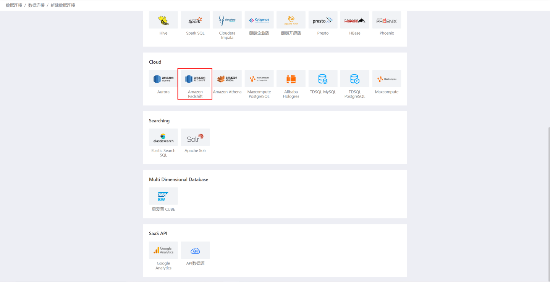Click the SaaS API section heading
The height and width of the screenshot is (282, 550).
point(158,234)
